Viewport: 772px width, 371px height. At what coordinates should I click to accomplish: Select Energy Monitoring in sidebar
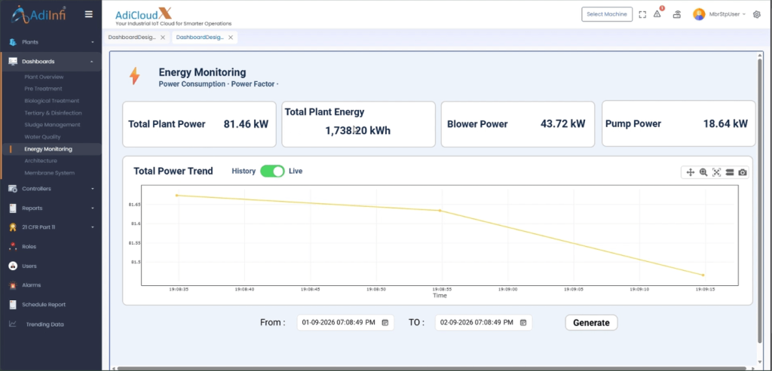(48, 149)
